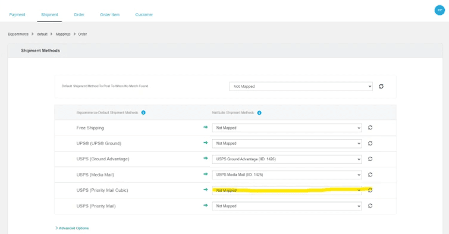Click the USPS (Priority Mail) label

[x=96, y=206]
